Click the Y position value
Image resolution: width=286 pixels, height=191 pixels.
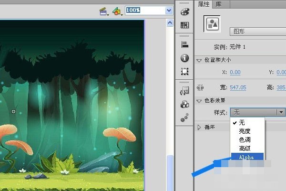281,73
